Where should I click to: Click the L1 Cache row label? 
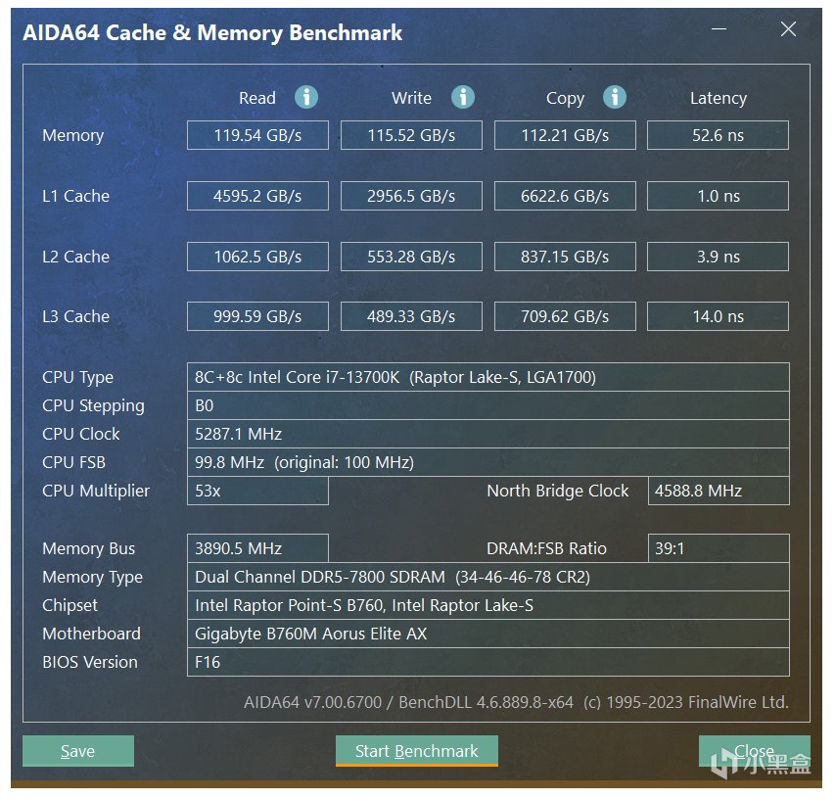tap(75, 196)
